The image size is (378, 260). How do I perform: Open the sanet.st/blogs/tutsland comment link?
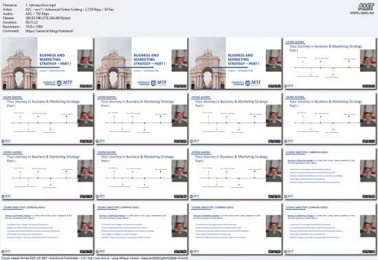click(x=49, y=31)
